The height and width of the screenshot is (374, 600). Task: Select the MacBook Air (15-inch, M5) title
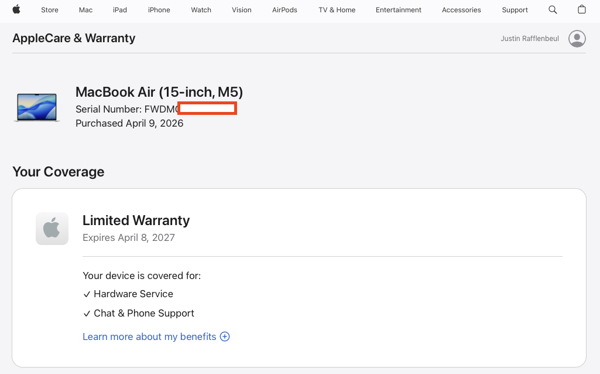coord(159,93)
